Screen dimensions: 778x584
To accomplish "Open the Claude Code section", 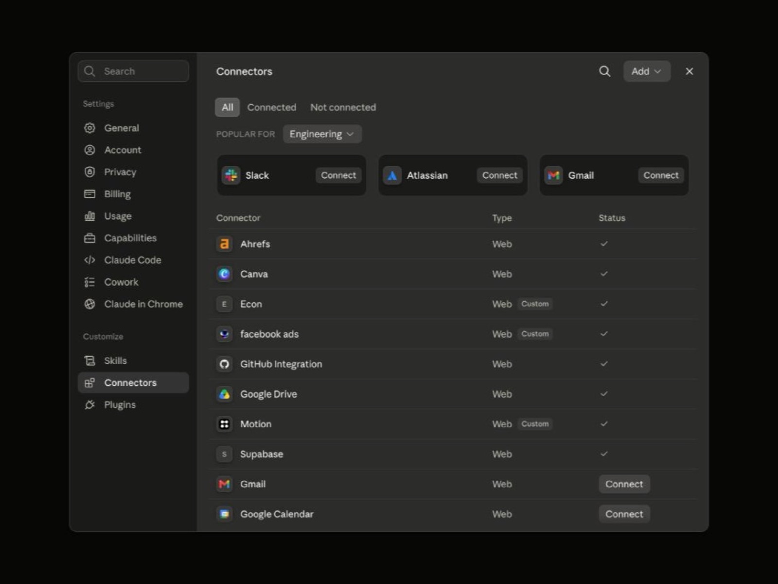I will [x=133, y=260].
